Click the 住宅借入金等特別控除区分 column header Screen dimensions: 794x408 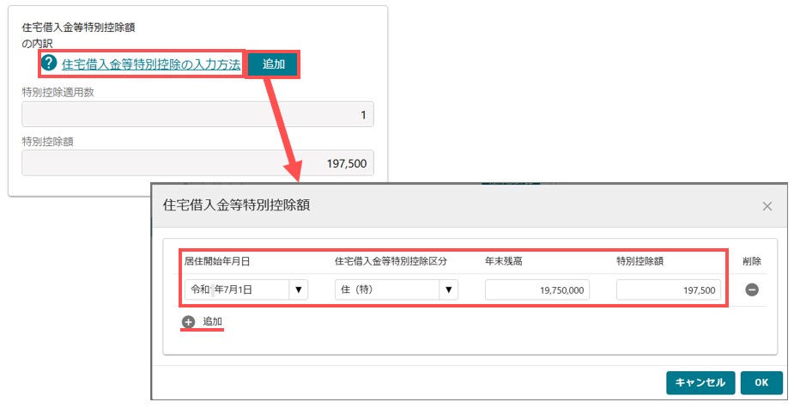(x=391, y=261)
